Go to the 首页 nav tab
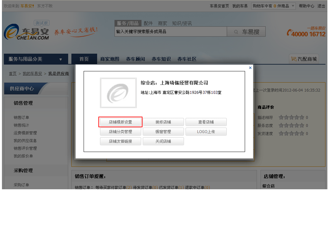 84,59
